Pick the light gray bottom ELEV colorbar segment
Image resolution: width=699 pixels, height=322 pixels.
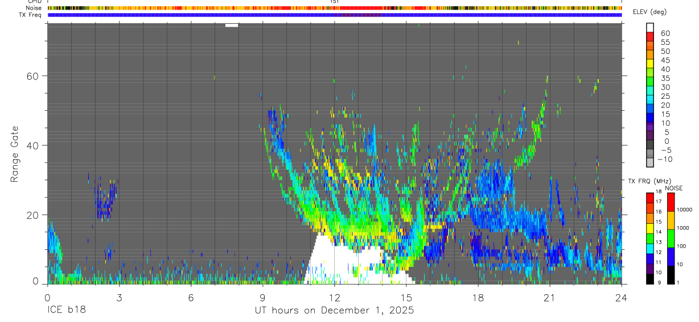click(649, 162)
